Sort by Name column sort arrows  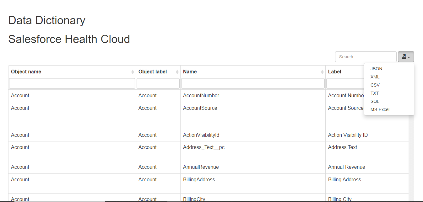point(322,72)
